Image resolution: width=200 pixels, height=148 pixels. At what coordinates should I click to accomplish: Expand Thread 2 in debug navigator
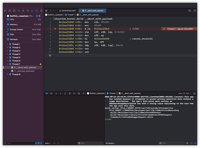tap(7, 47)
